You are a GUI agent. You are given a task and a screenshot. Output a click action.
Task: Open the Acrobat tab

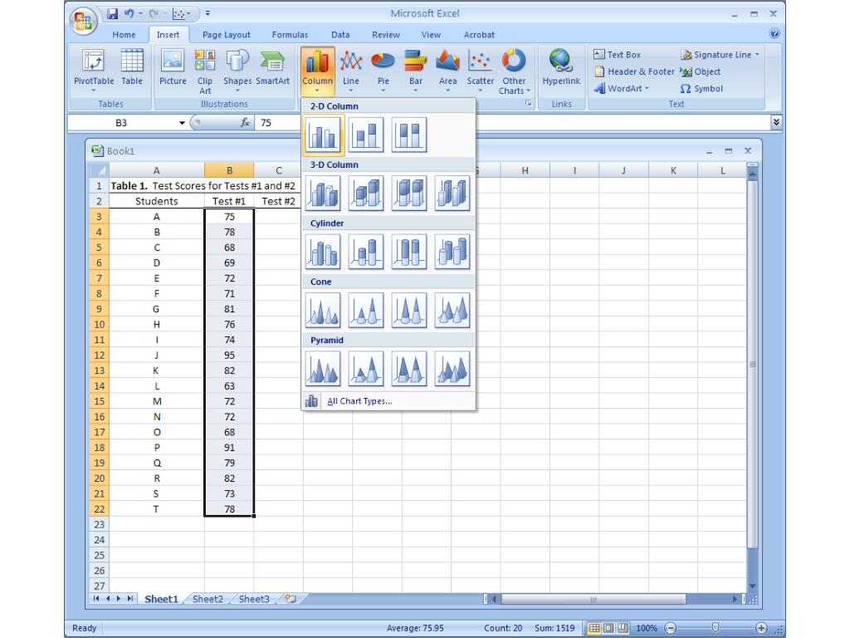point(479,35)
